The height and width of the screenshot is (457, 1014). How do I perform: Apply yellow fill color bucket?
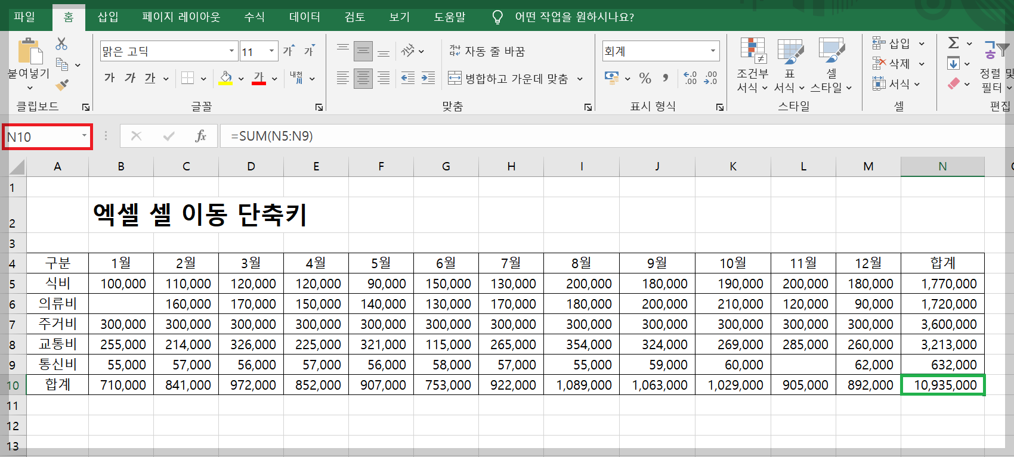[225, 78]
